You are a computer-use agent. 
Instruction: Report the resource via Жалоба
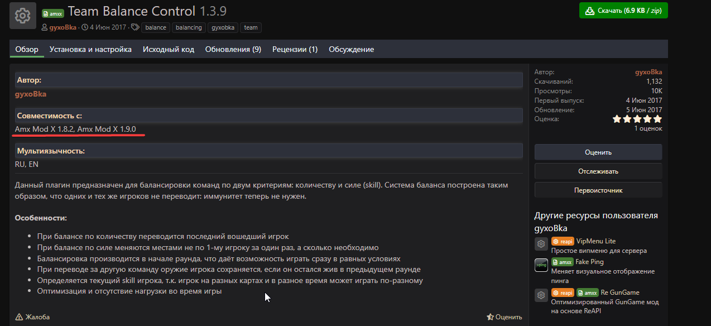32,317
